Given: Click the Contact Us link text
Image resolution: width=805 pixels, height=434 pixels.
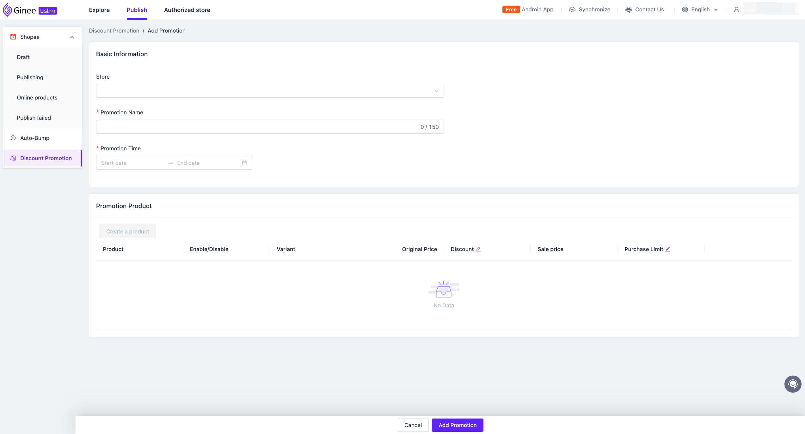Looking at the screenshot, I should click(649, 10).
